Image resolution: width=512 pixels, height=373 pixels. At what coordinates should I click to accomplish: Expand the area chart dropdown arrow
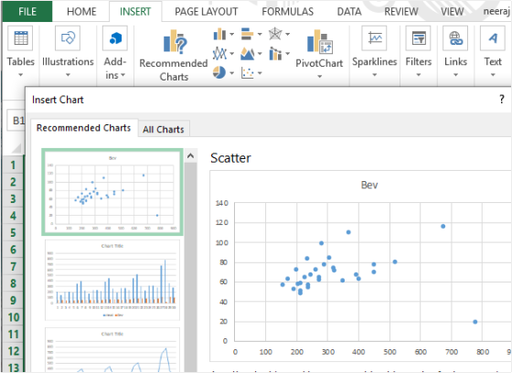pyautogui.click(x=260, y=53)
